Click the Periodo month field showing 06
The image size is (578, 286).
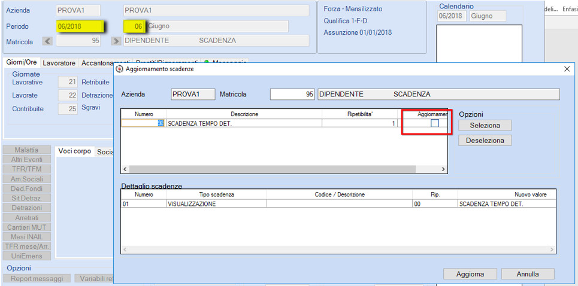pos(134,26)
